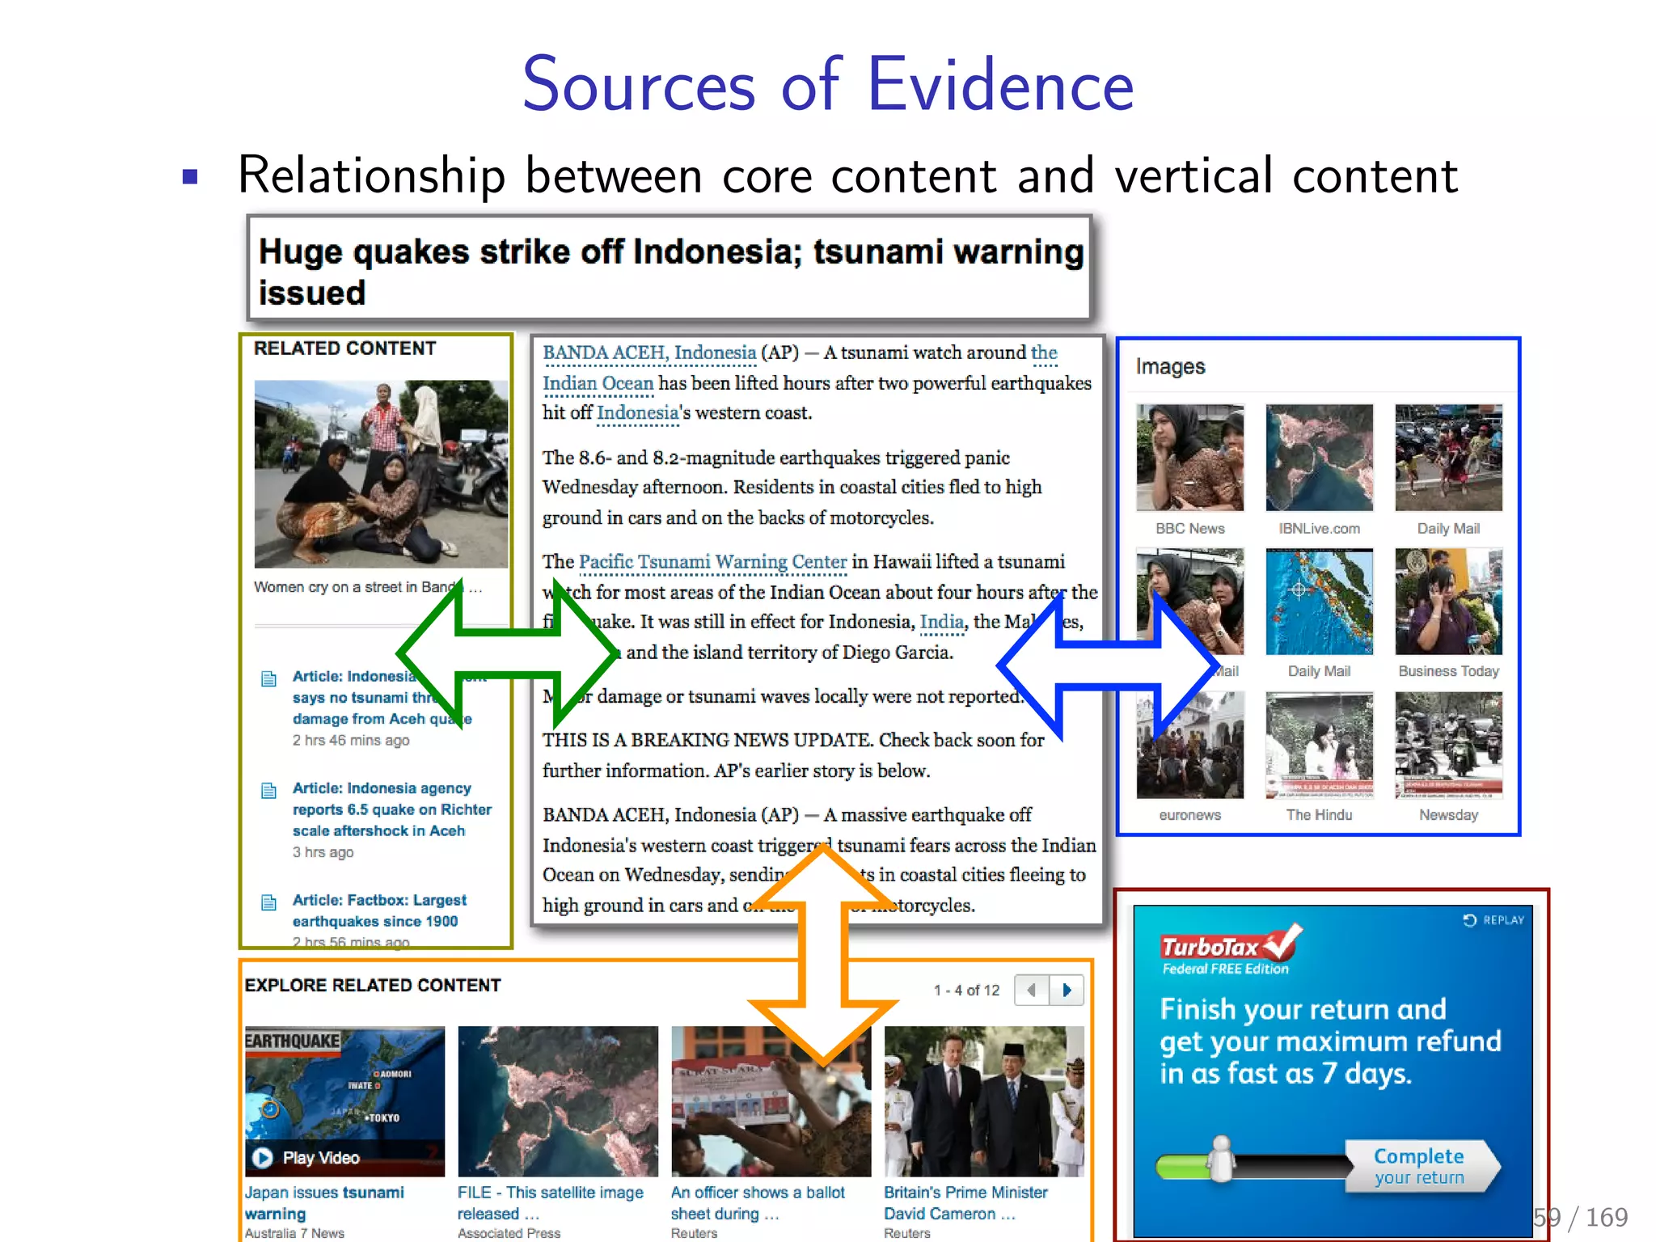The height and width of the screenshot is (1242, 1656).
Task: Open top-row Daily Mail image thumbnail
Action: pyautogui.click(x=1448, y=458)
